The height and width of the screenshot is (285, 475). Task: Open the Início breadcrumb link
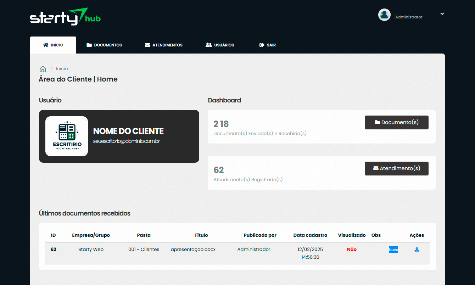[62, 68]
